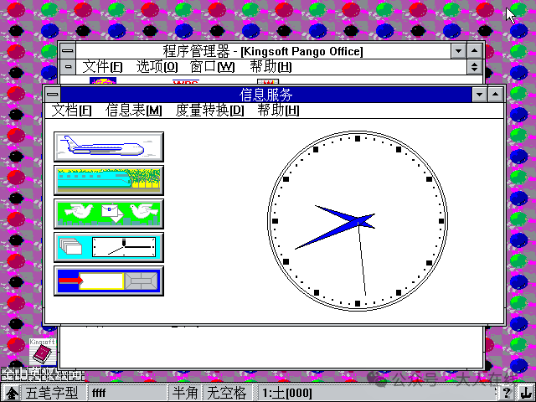Open the 帮助[H] menu in 程序管理器
The height and width of the screenshot is (402, 536).
pyautogui.click(x=271, y=67)
